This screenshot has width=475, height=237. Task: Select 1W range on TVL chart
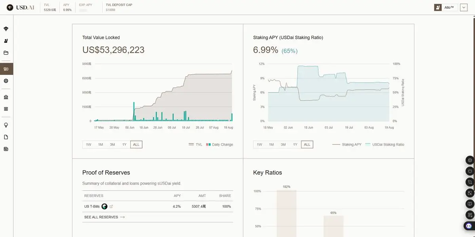[89, 144]
